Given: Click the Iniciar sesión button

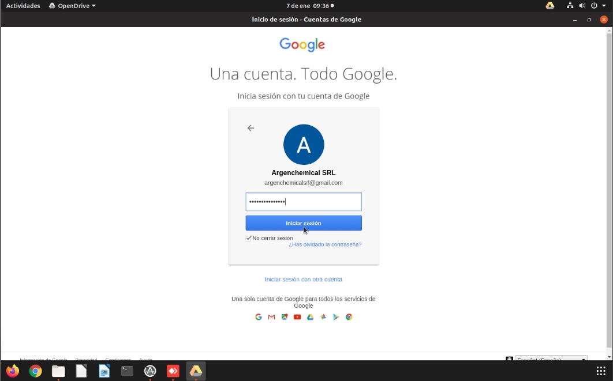Looking at the screenshot, I should point(304,223).
